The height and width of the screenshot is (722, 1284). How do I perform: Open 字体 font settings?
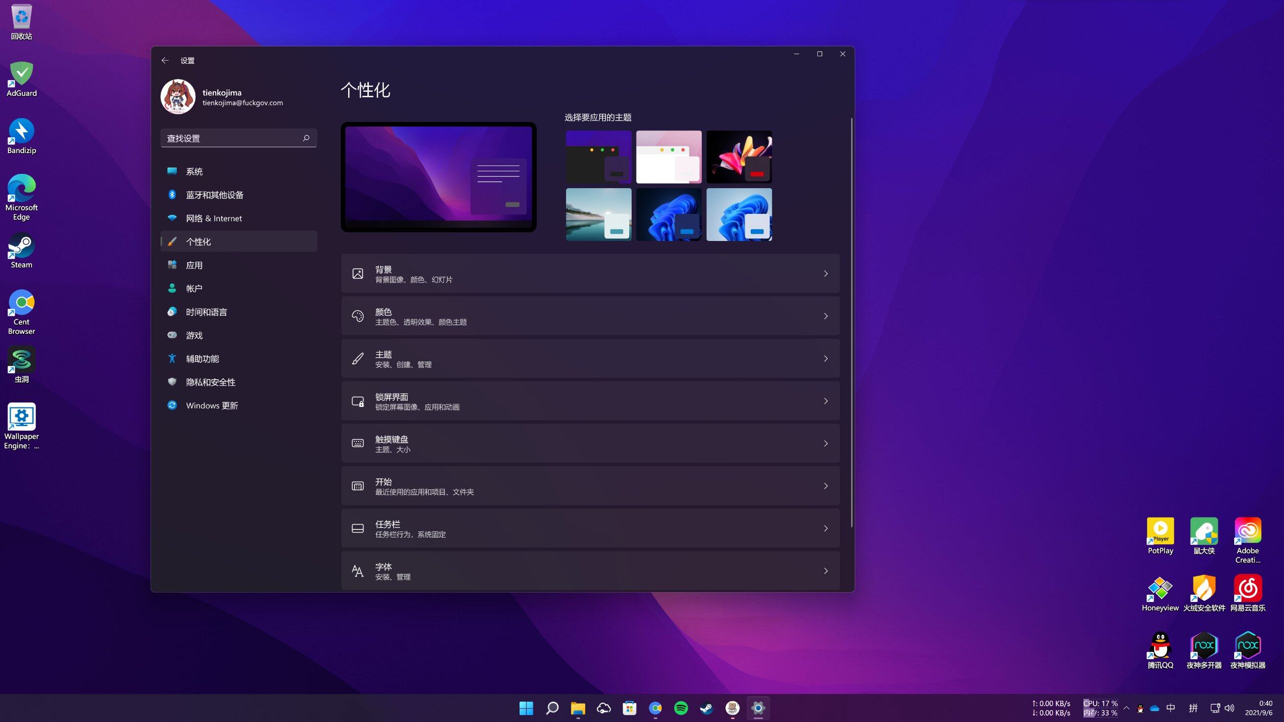tap(590, 571)
